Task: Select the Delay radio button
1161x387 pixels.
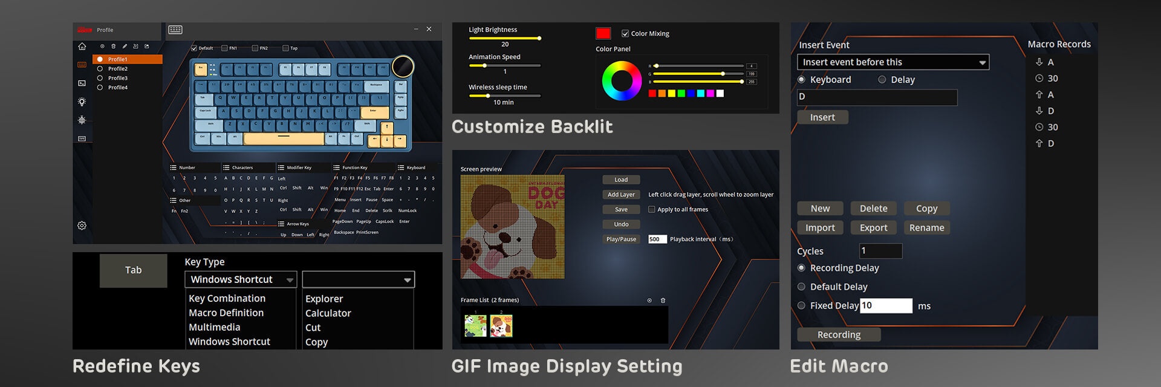Action: 882,80
